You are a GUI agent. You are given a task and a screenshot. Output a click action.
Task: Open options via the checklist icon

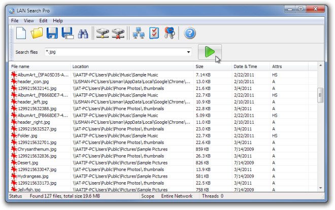coord(154,33)
